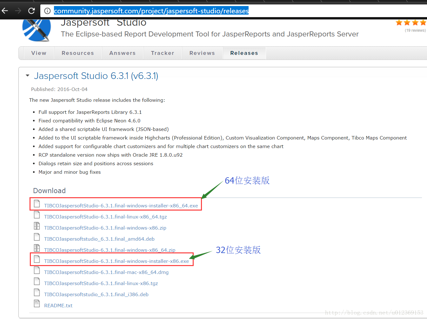Screen dimensions: 427x319
Task: Click 'RCP standalone version now ships' bullet
Action: [110, 155]
